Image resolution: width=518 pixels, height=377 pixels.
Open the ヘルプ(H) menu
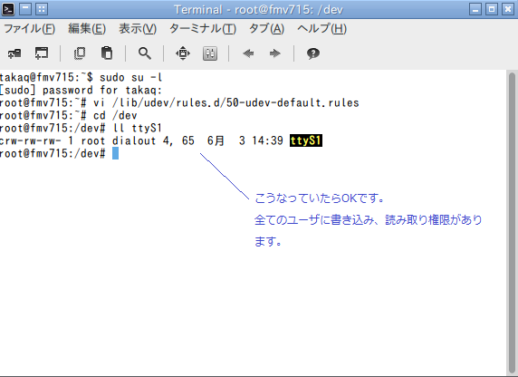pyautogui.click(x=321, y=29)
